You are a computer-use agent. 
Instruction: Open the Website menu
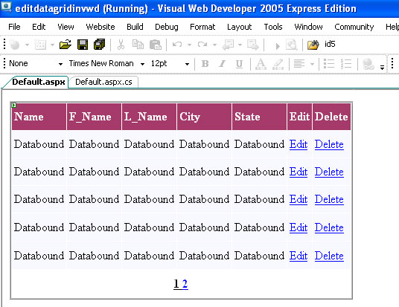point(100,27)
